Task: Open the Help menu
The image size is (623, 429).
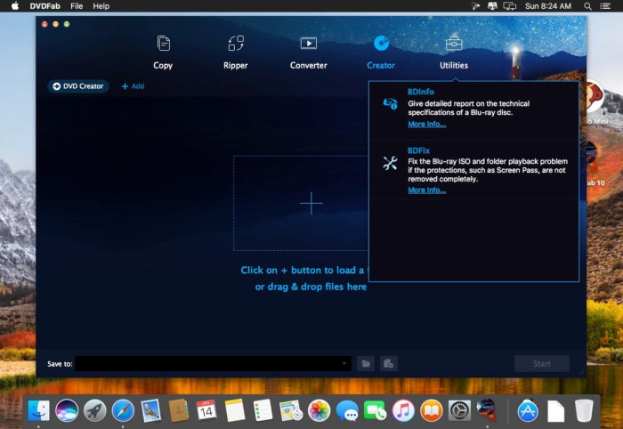Action: tap(101, 6)
